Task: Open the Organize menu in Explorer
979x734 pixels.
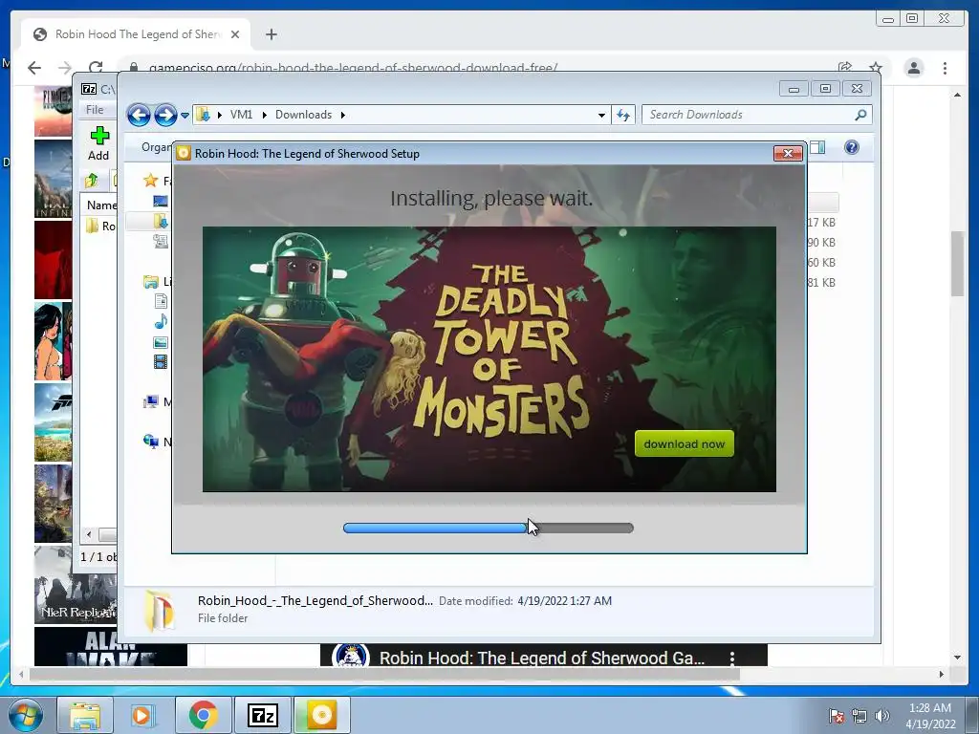Action: point(156,147)
